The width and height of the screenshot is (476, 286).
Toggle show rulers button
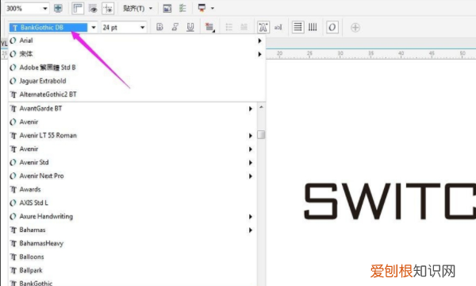point(78,8)
